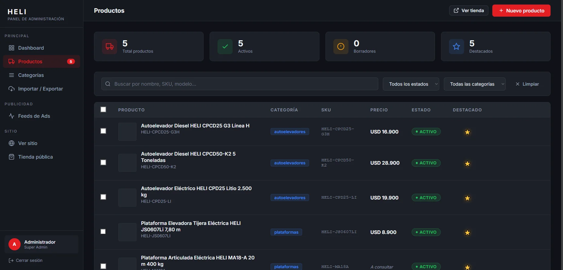This screenshot has height=270, width=563.
Task: Toggle featured star for CPD25 Litio product
Action: 467,198
